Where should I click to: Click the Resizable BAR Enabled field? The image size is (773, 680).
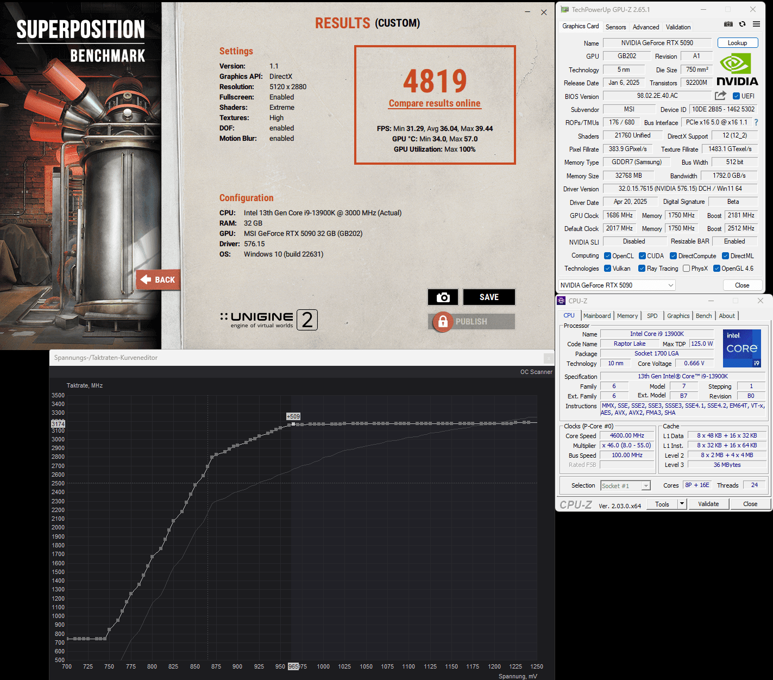(x=734, y=241)
